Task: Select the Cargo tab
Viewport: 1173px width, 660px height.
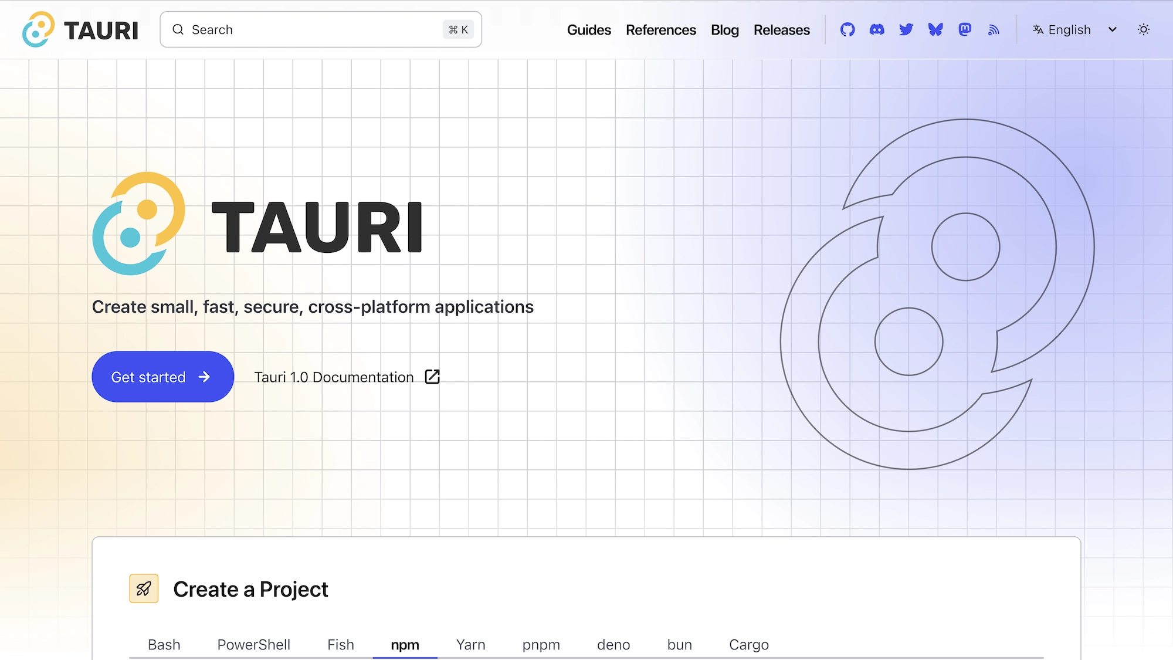Action: tap(748, 644)
